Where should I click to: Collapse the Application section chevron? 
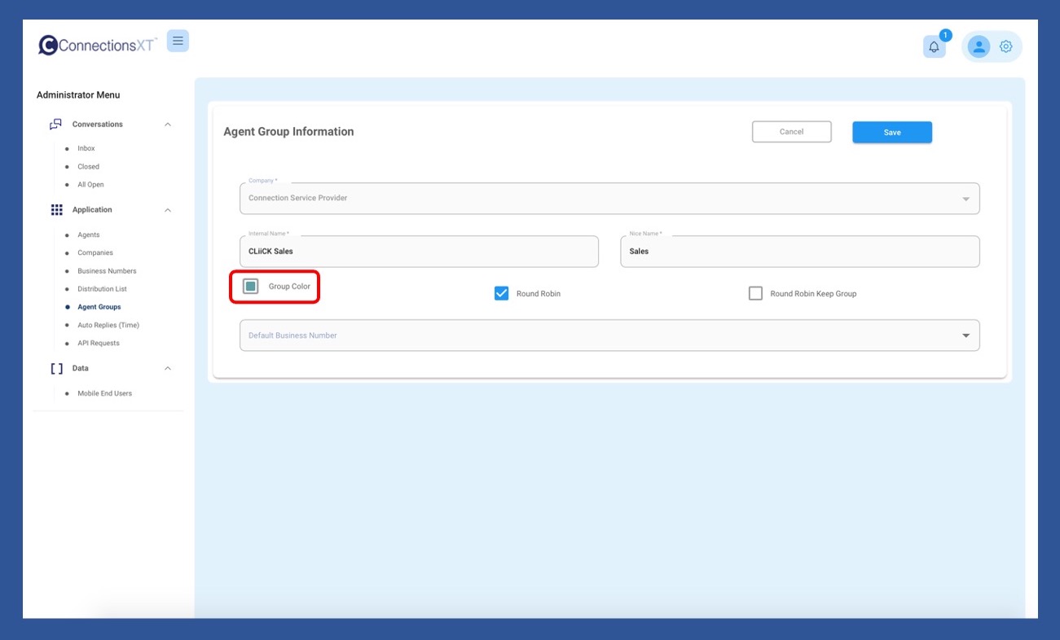pos(168,210)
